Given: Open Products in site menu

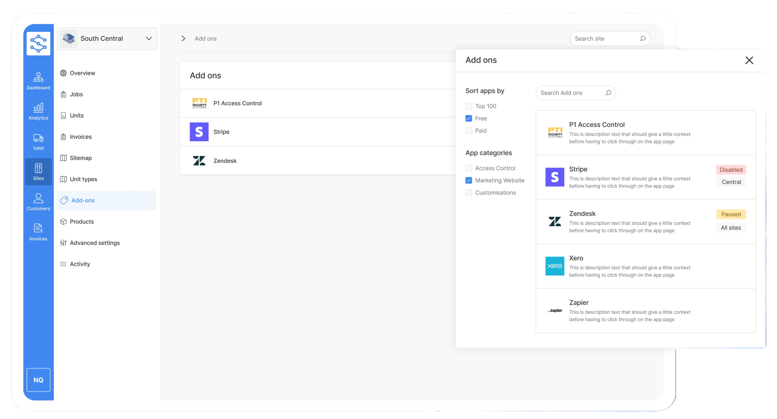Looking at the screenshot, I should [106, 221].
